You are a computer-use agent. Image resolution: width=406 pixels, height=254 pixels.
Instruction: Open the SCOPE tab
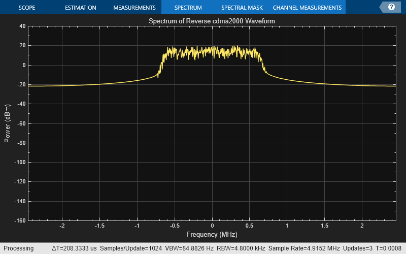click(27, 8)
